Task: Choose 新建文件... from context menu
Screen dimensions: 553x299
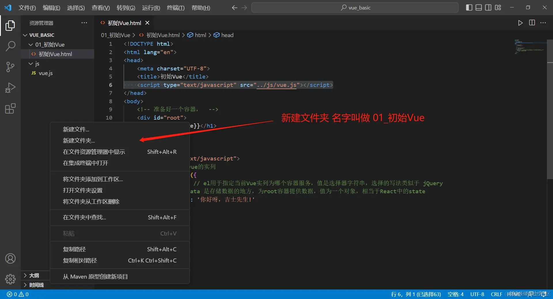Action: [120, 129]
